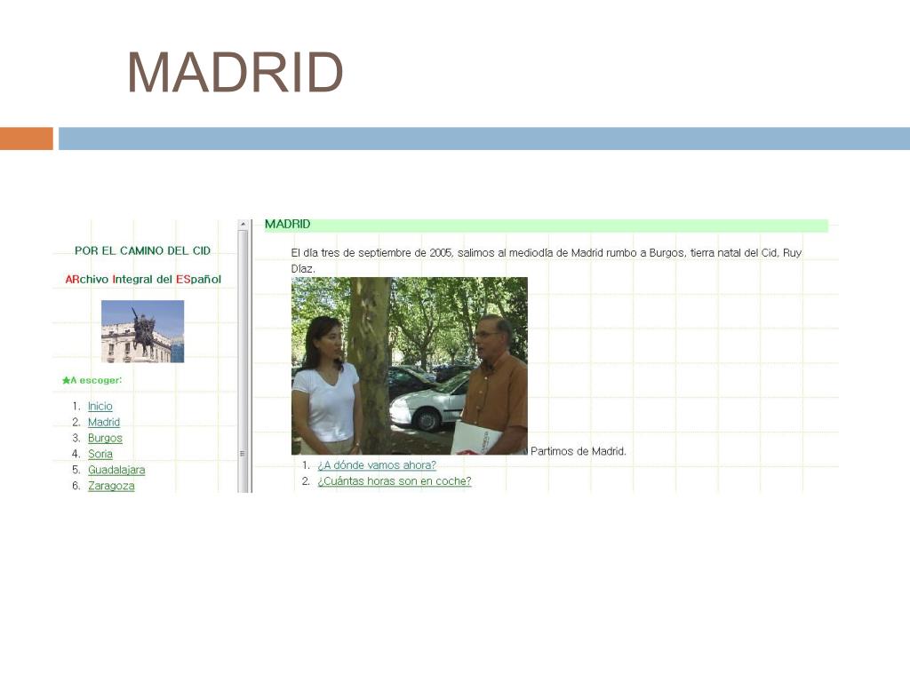This screenshot has height=682, width=910.
Task: Click the El Cid statue thumbnail image
Action: click(143, 331)
